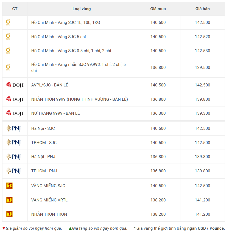The height and width of the screenshot is (233, 229).
Task: Click the Loại vàng column header
Action: click(x=82, y=9)
